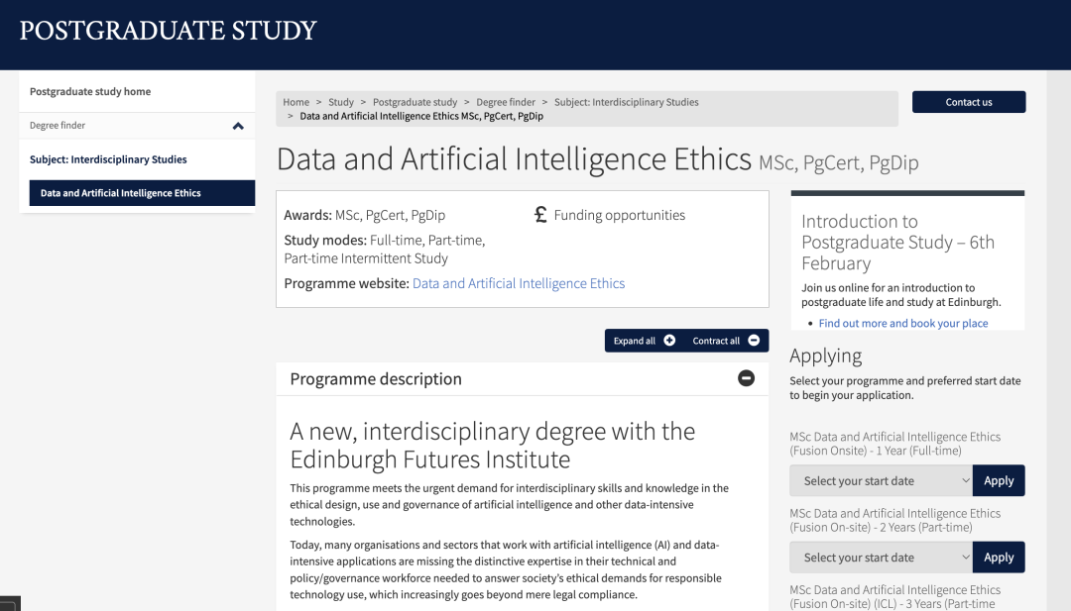Open the 2 Years Part-time start date dropdown
This screenshot has height=611, width=1071.
881,558
